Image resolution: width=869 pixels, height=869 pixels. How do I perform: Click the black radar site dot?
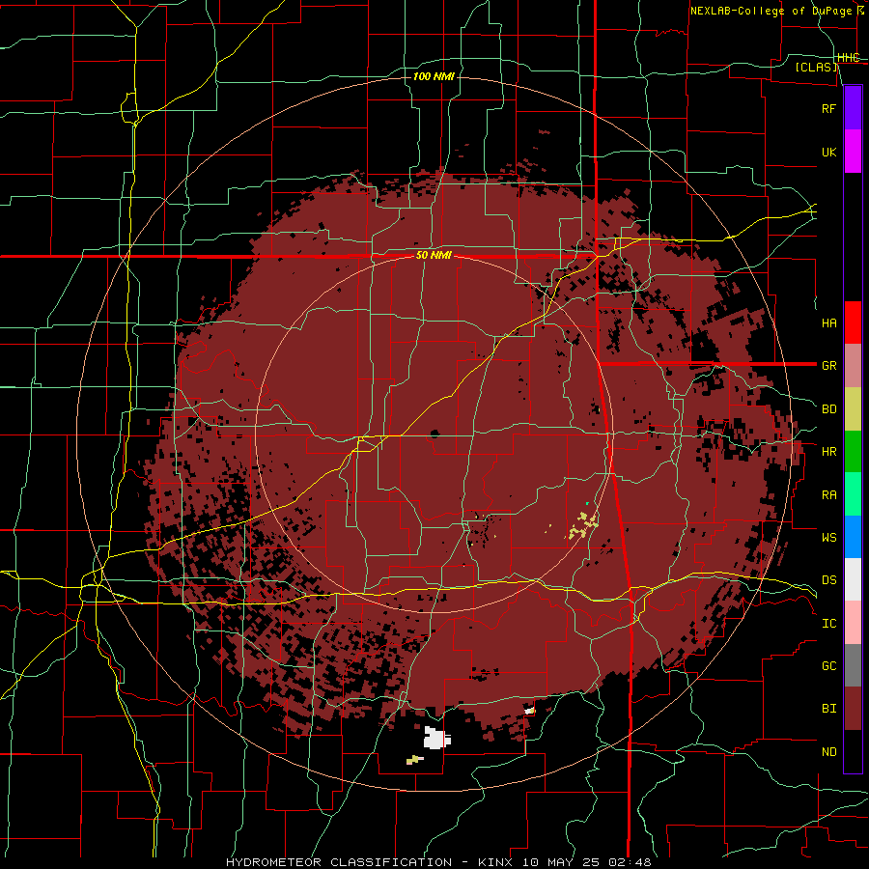click(x=434, y=434)
